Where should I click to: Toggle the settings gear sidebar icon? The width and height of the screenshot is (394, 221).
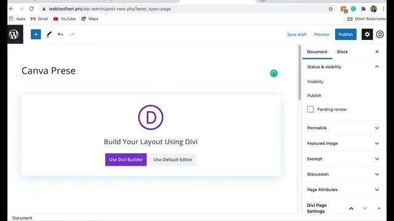click(367, 34)
